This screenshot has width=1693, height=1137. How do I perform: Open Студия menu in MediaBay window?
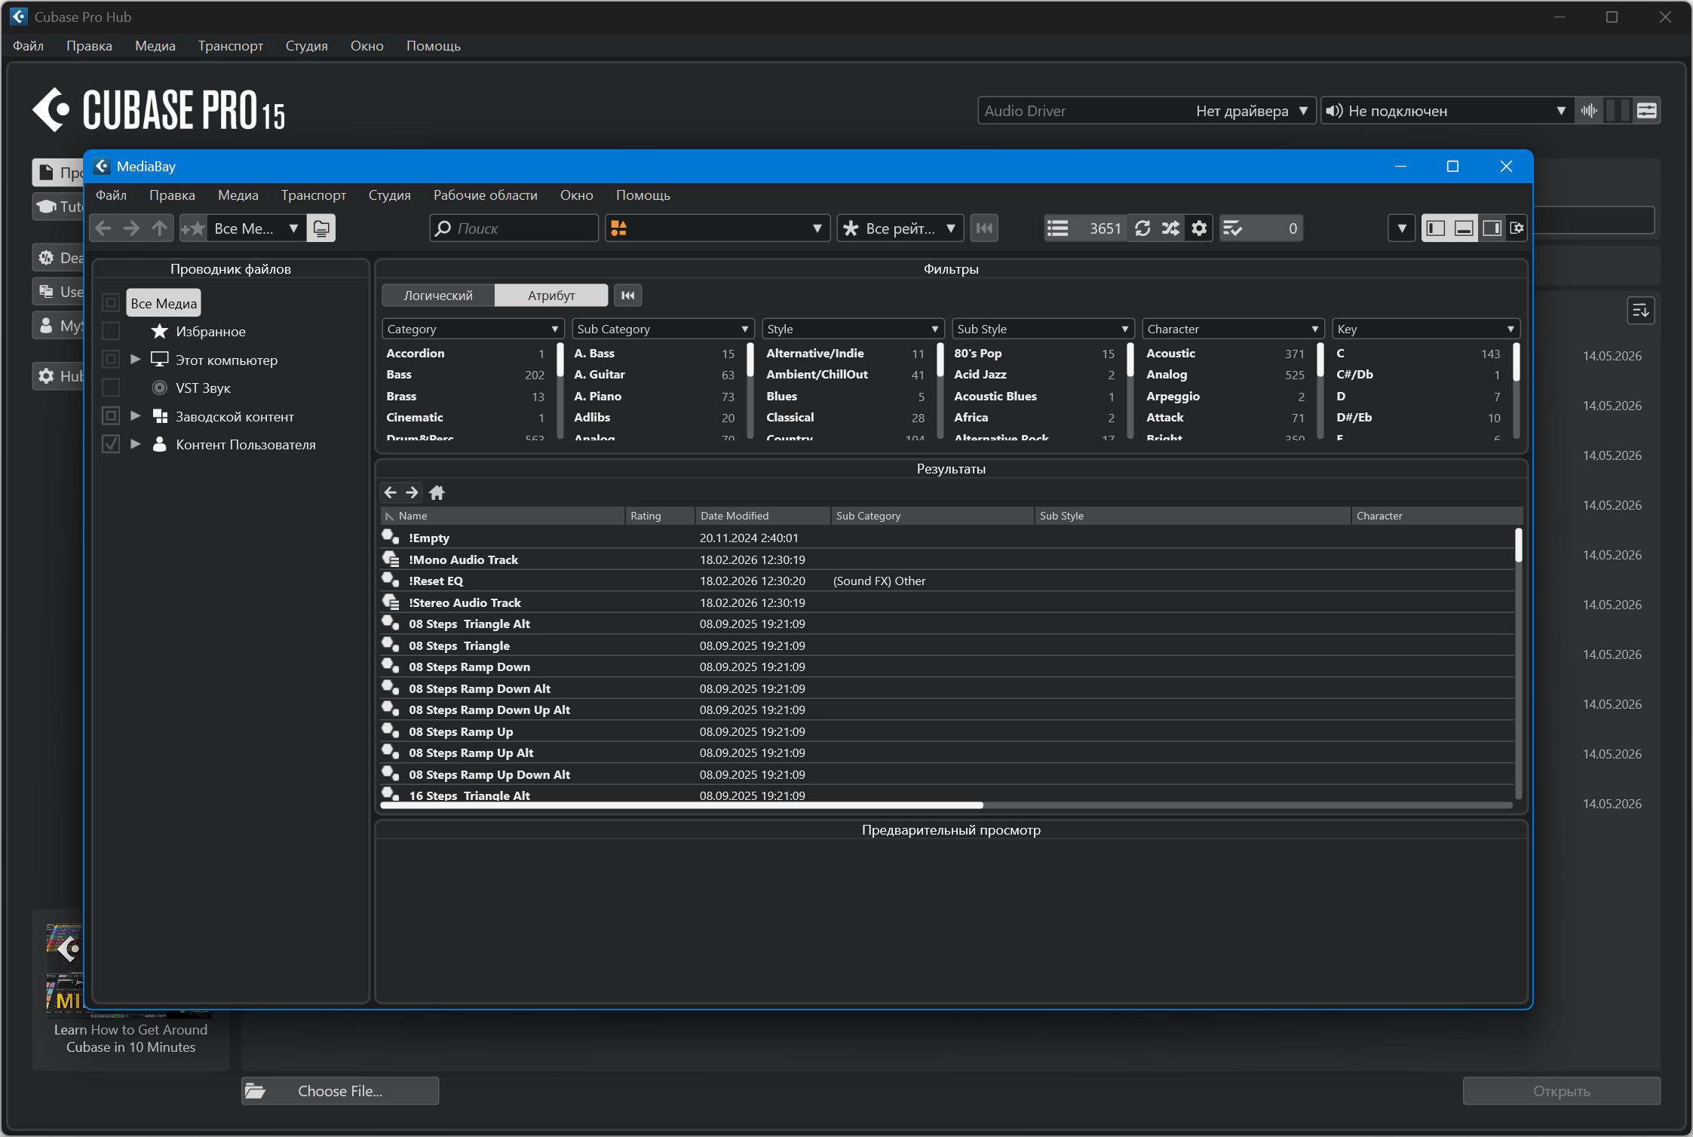389,195
